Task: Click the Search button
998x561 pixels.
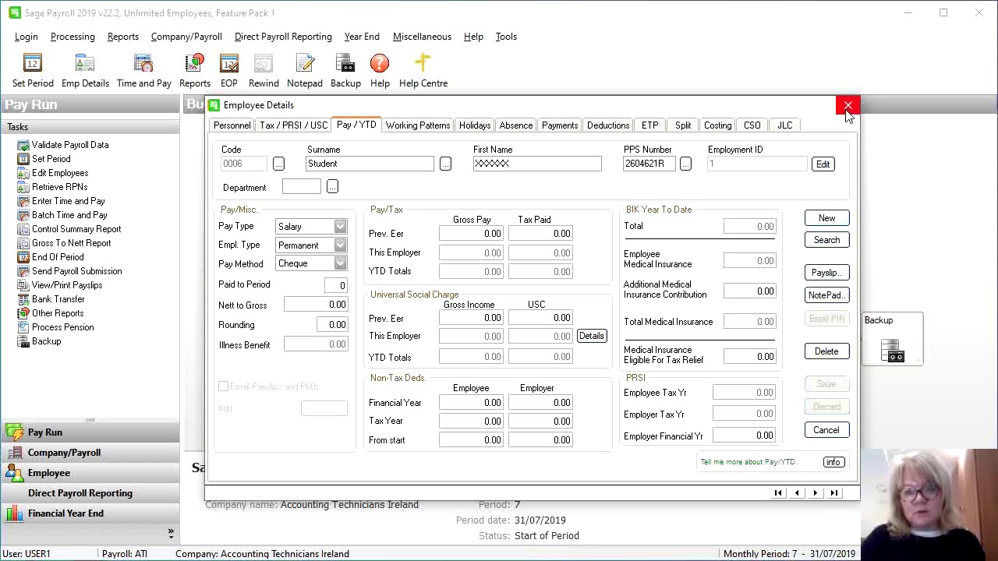Action: (826, 240)
